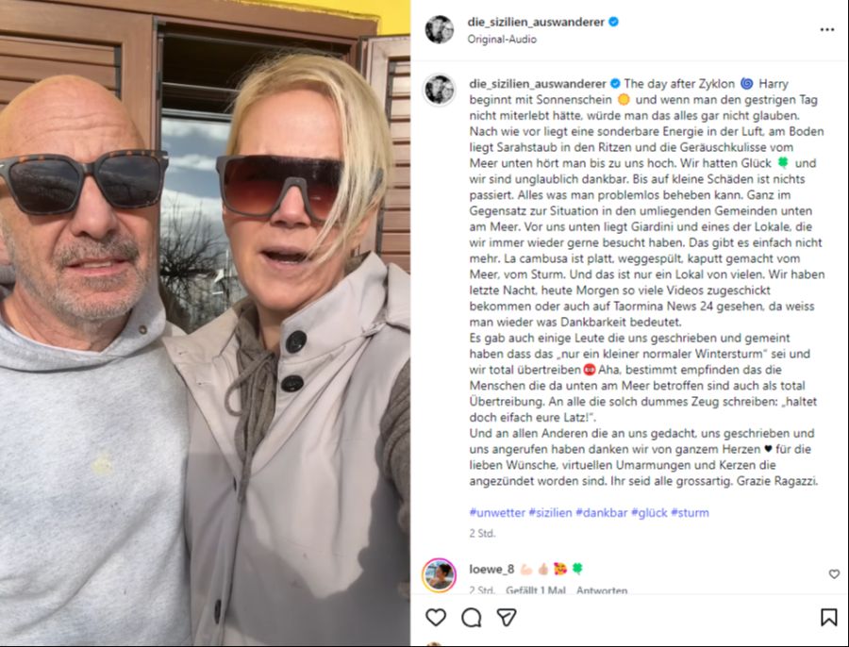Click the #sizilien hashtag
Image resolution: width=849 pixels, height=647 pixels.
coord(550,512)
